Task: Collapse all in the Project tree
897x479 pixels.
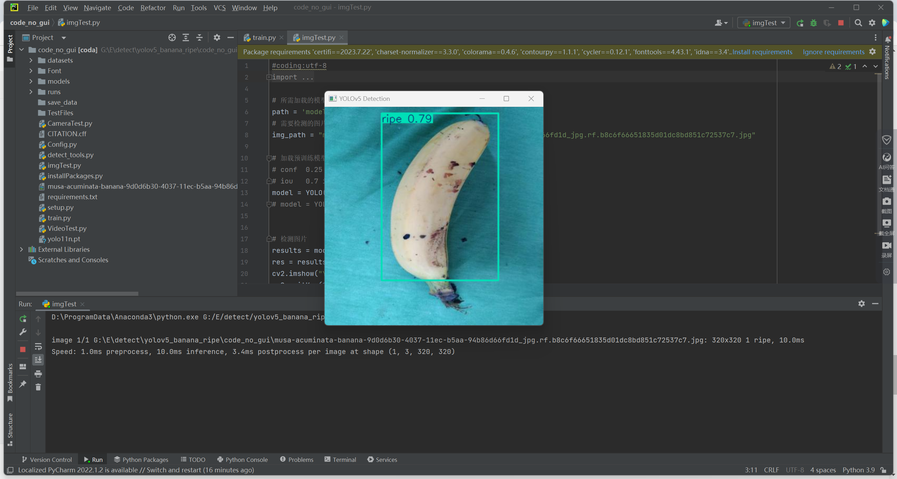Action: [199, 37]
